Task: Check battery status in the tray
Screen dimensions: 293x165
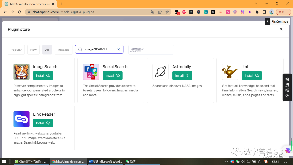Action: [254, 161]
